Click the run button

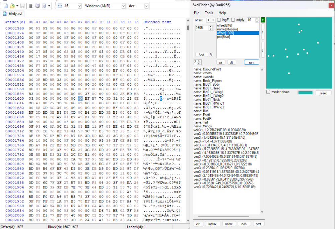tap(251, 62)
